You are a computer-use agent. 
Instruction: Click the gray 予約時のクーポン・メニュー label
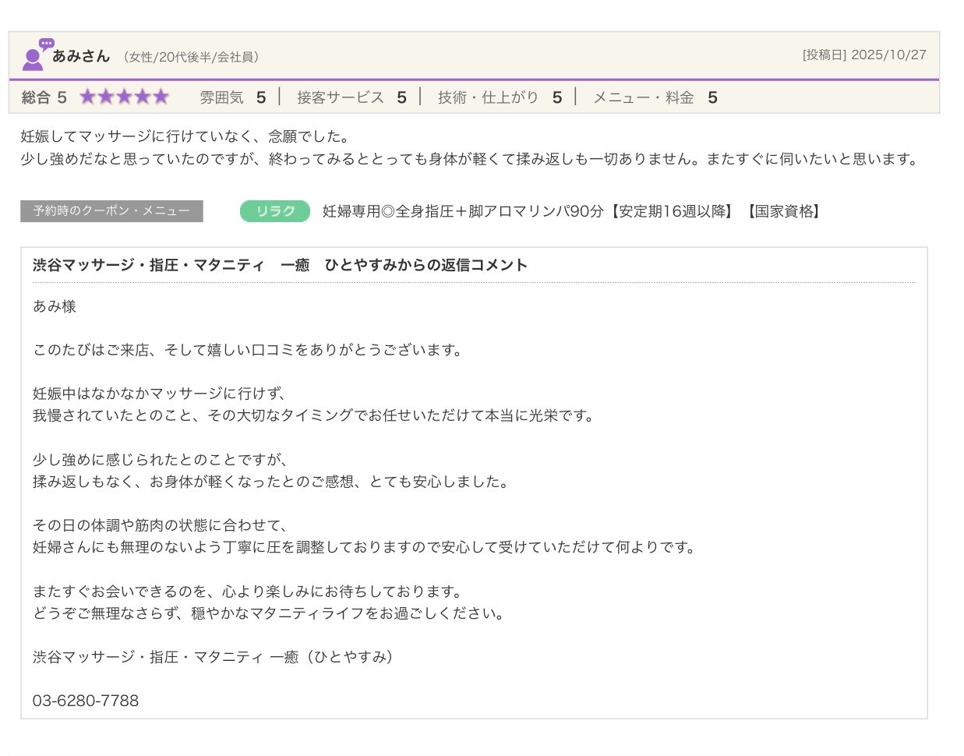tap(111, 211)
